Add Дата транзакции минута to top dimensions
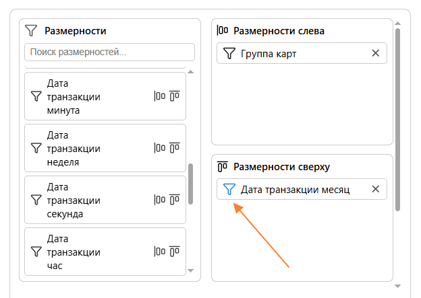Screen dimensions: 421x298 (x=175, y=96)
